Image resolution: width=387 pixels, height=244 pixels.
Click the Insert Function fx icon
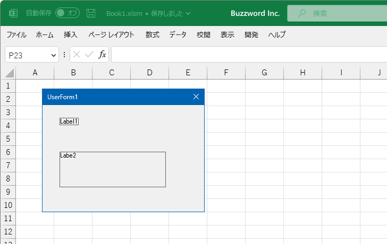click(x=102, y=55)
